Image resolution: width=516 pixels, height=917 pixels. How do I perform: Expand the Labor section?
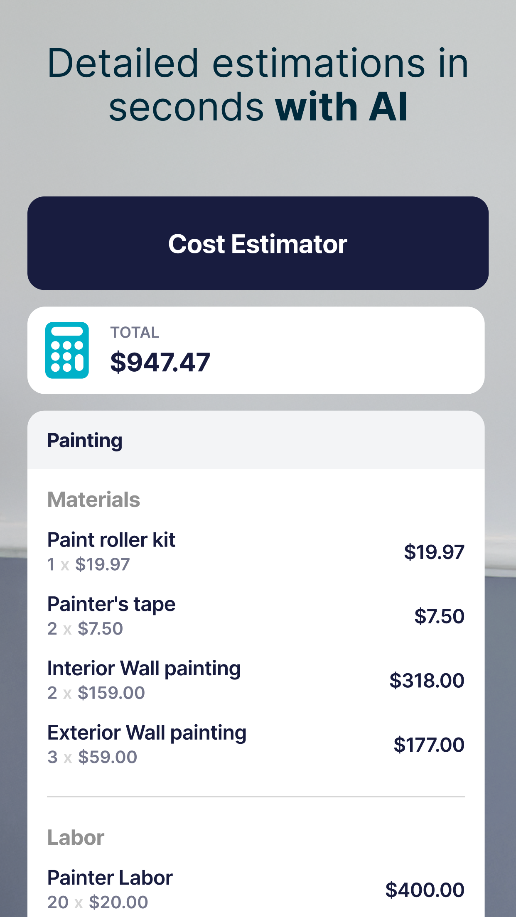(75, 837)
